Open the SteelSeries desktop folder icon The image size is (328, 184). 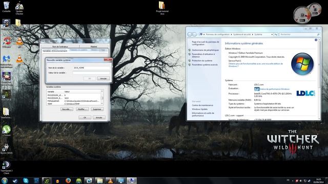[x=6, y=113]
